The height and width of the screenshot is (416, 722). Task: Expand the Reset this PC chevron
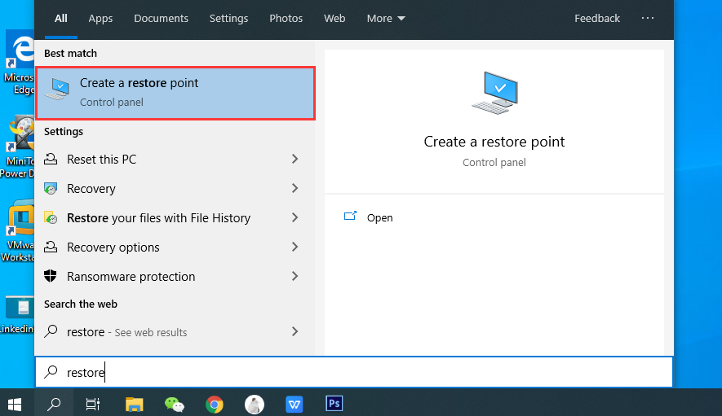pyautogui.click(x=295, y=159)
